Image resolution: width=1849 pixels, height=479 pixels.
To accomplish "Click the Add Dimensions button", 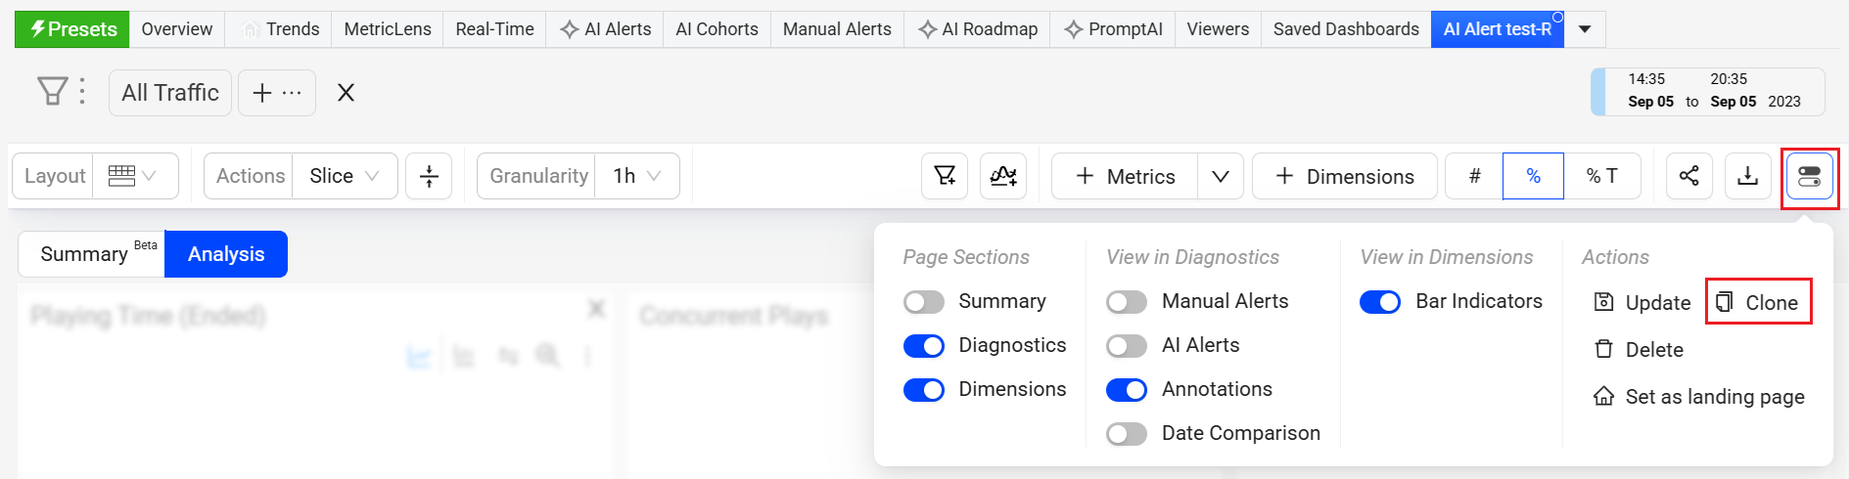I will [x=1345, y=176].
